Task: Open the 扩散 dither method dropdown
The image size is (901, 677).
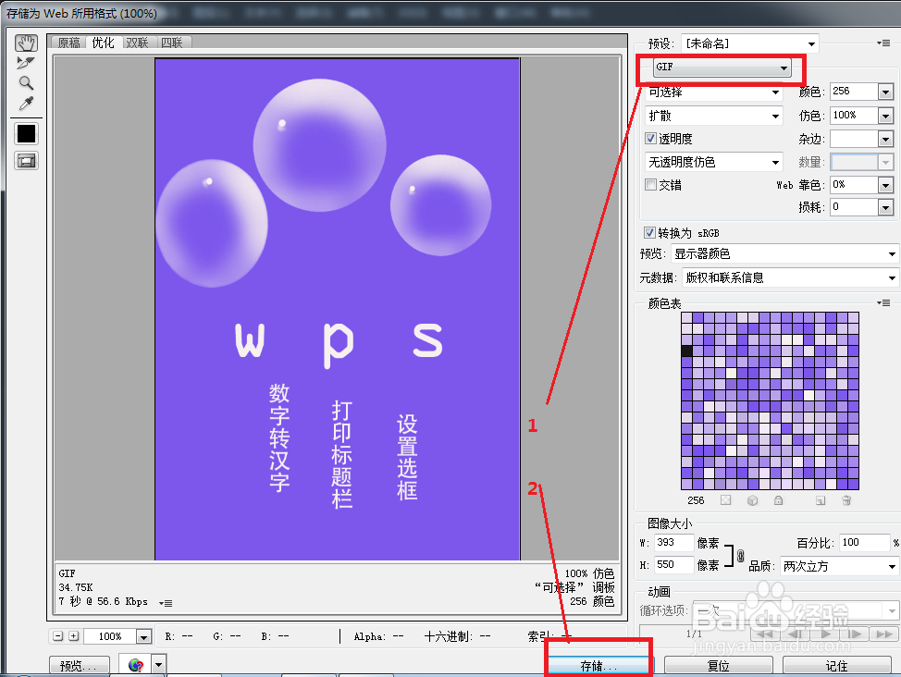Action: (713, 116)
